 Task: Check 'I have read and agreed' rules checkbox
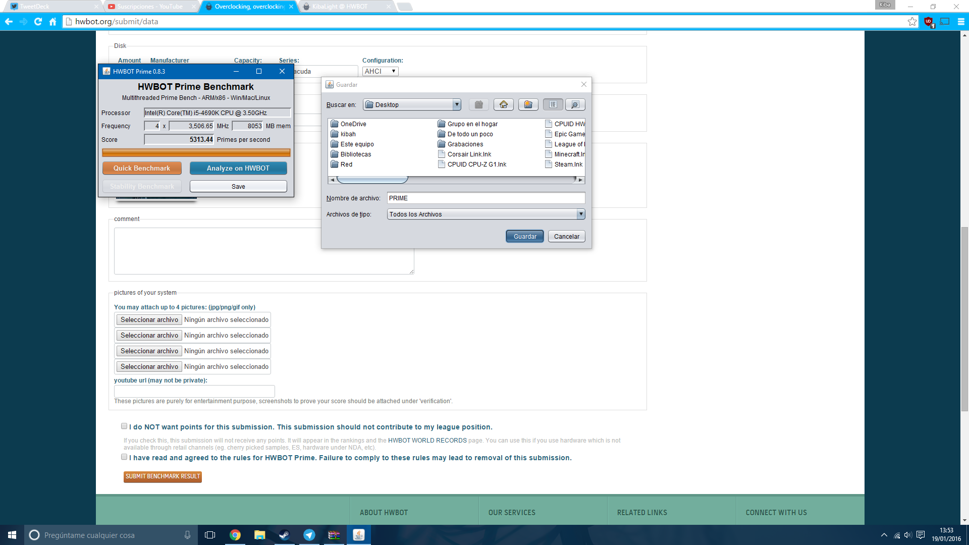[x=124, y=457]
